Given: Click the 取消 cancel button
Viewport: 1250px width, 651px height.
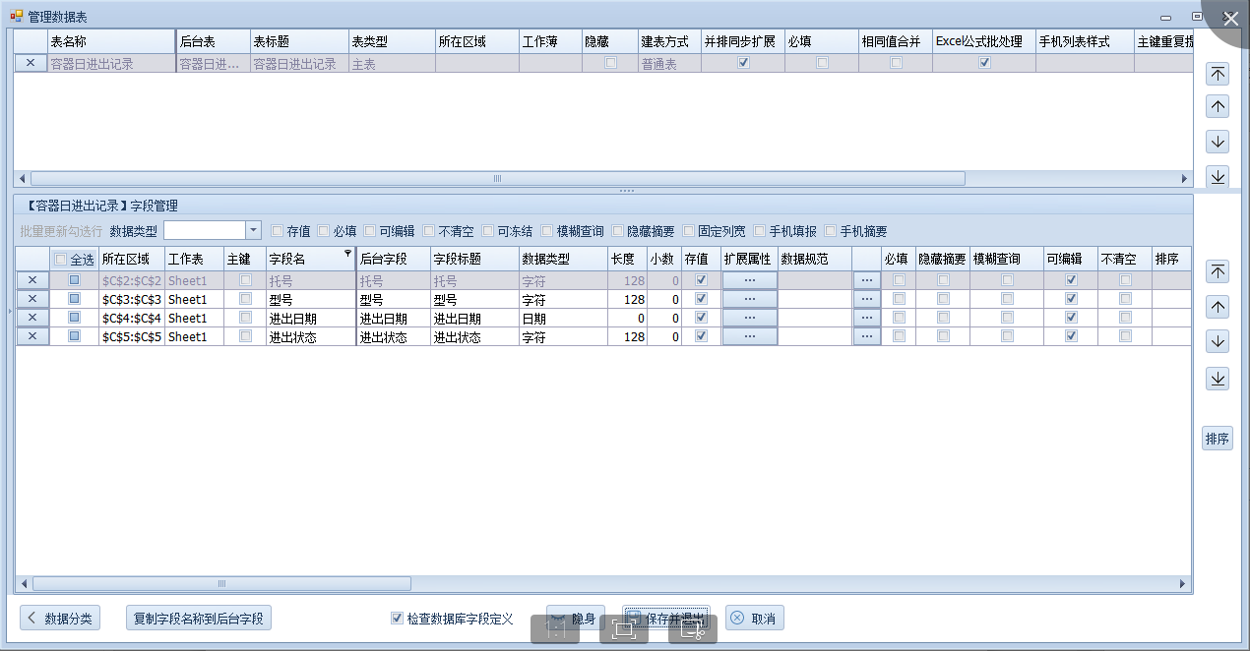Looking at the screenshot, I should tap(754, 619).
